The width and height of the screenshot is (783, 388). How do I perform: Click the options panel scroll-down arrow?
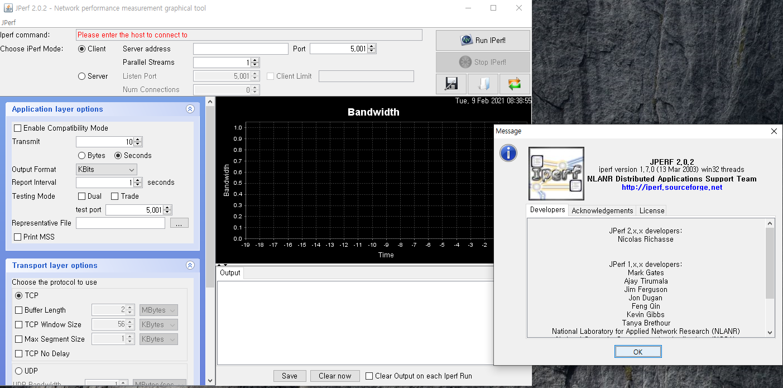tap(210, 381)
